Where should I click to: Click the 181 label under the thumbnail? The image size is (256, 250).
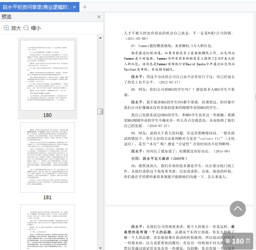click(47, 198)
